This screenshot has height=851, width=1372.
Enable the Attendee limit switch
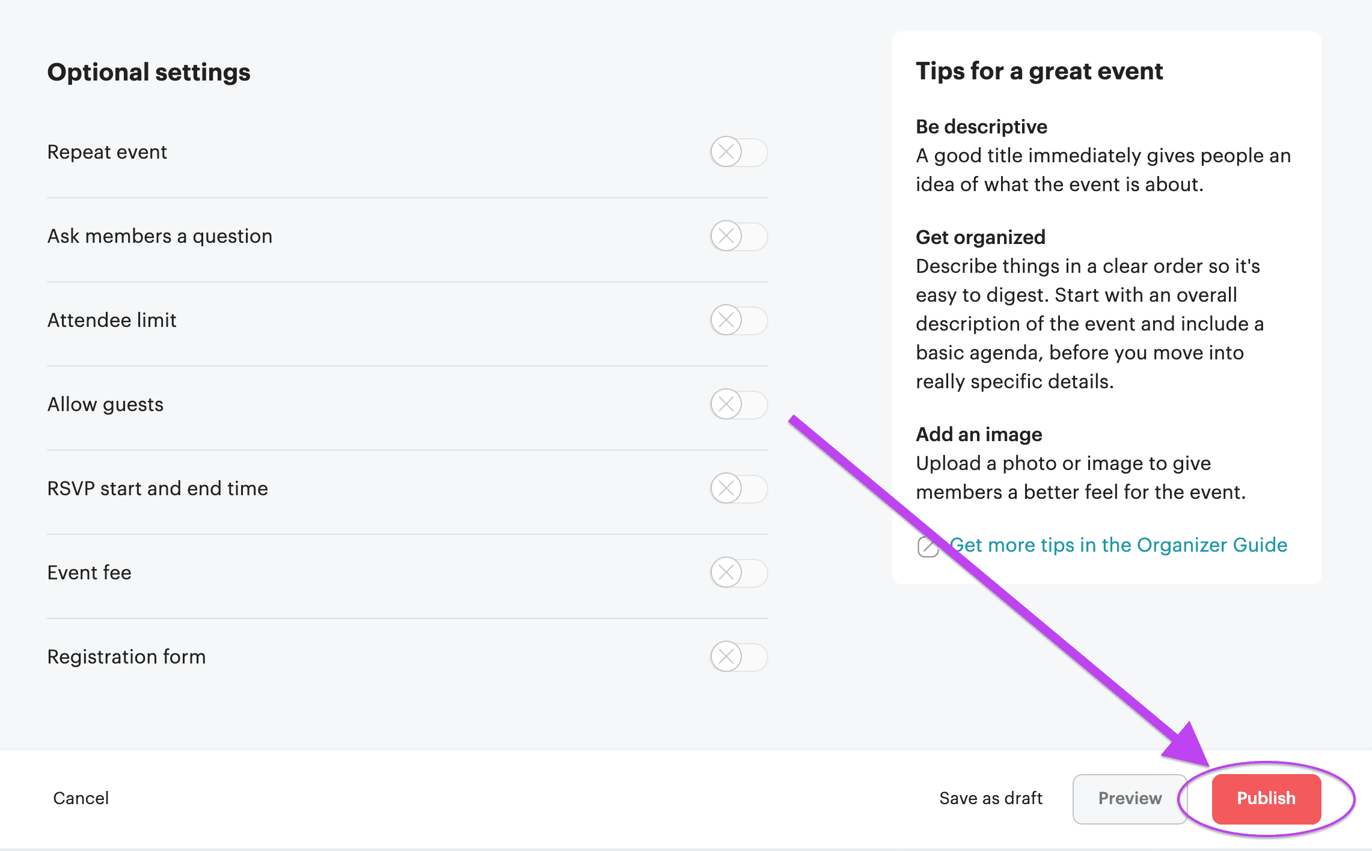click(x=738, y=321)
